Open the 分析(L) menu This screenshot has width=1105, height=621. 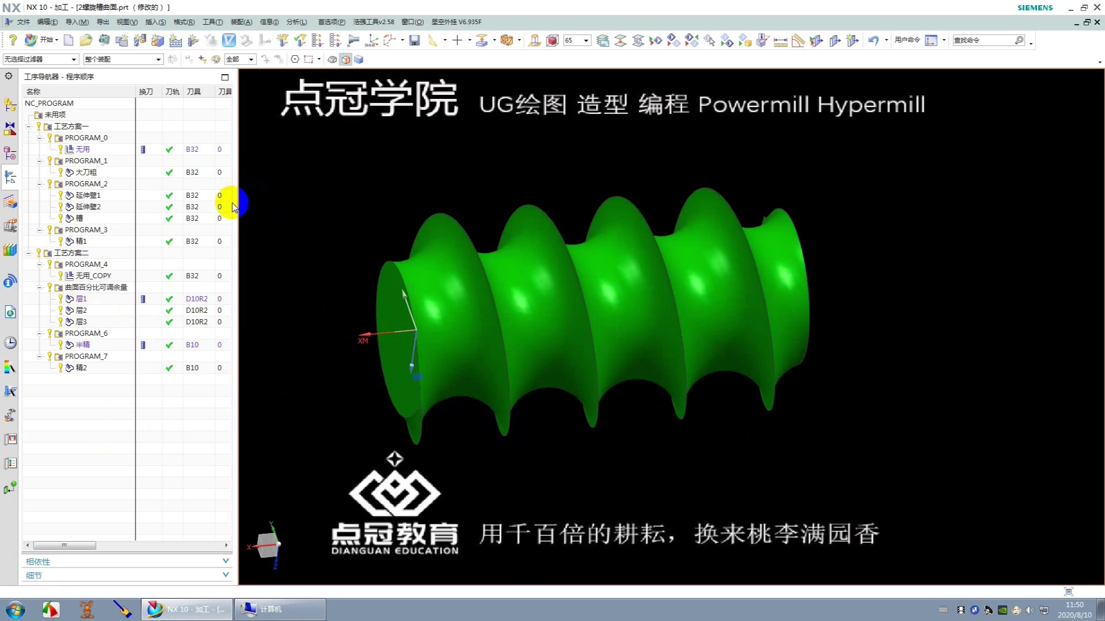296,22
